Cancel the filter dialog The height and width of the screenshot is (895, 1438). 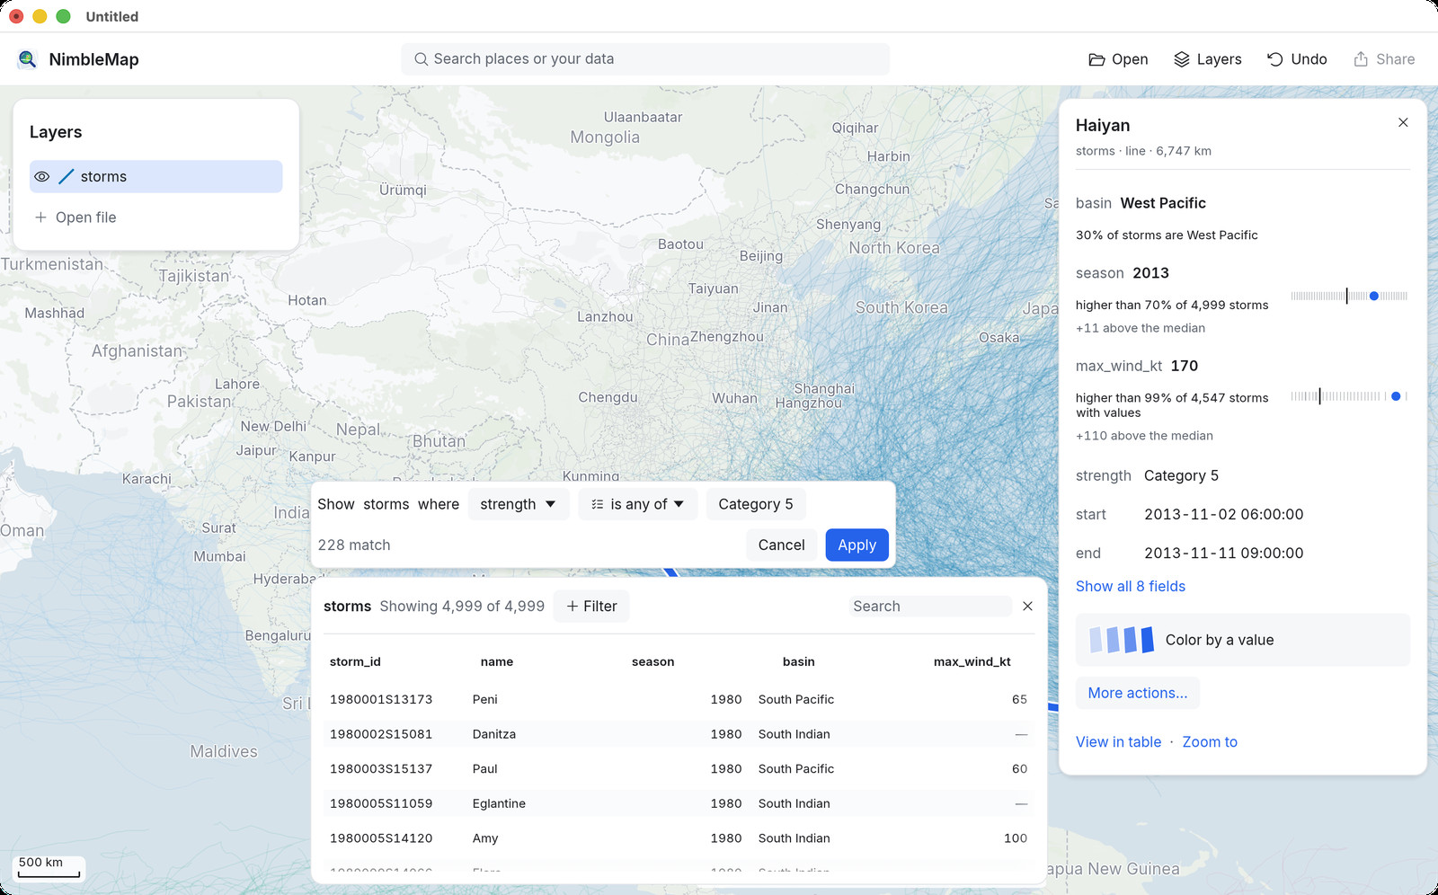[781, 545]
